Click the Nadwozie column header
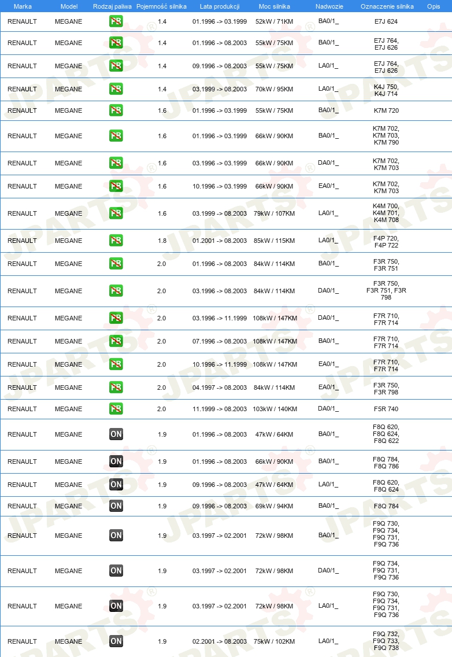The width and height of the screenshot is (452, 657). [329, 6]
